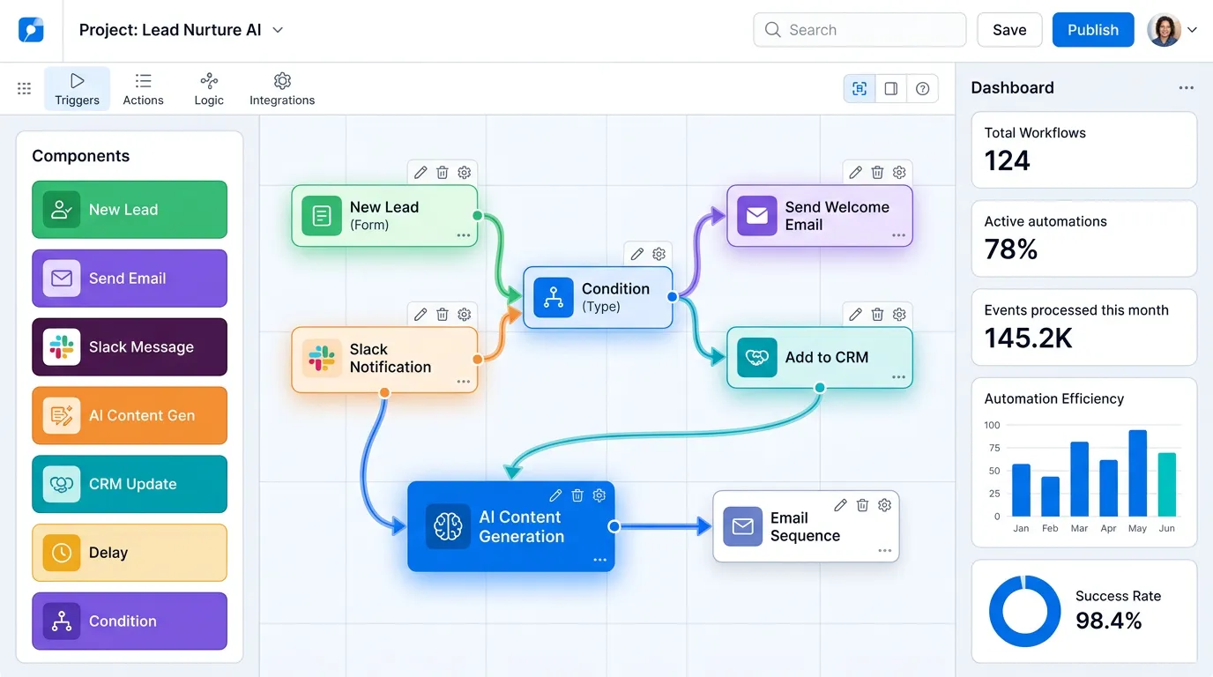1213x677 pixels.
Task: Open the user profile avatar menu
Action: pos(1172,30)
